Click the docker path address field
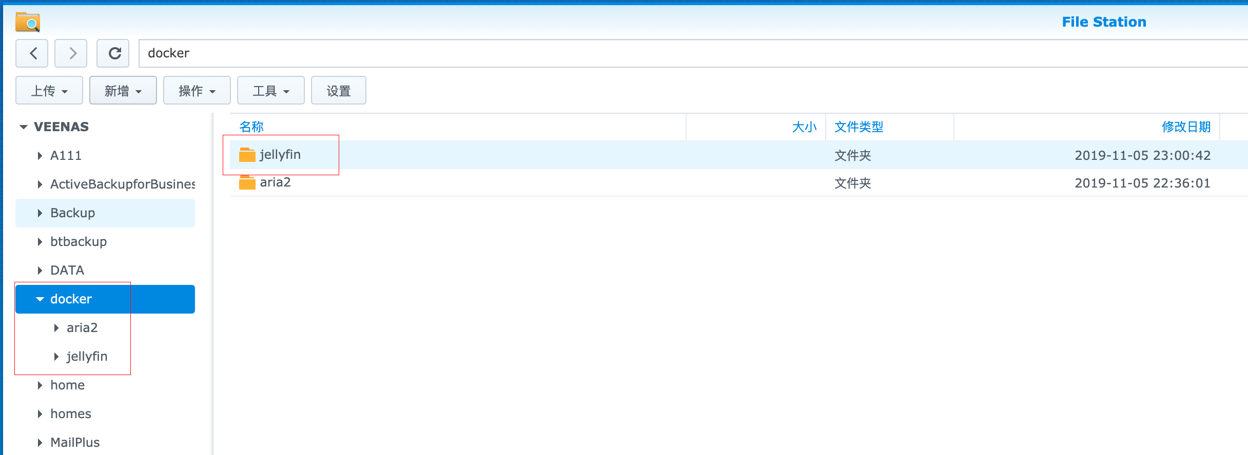Screen dimensions: 1248x455 pos(693,53)
